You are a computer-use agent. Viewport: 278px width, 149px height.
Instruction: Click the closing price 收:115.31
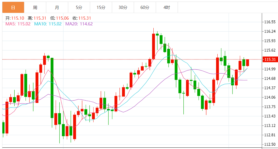coord(82,18)
